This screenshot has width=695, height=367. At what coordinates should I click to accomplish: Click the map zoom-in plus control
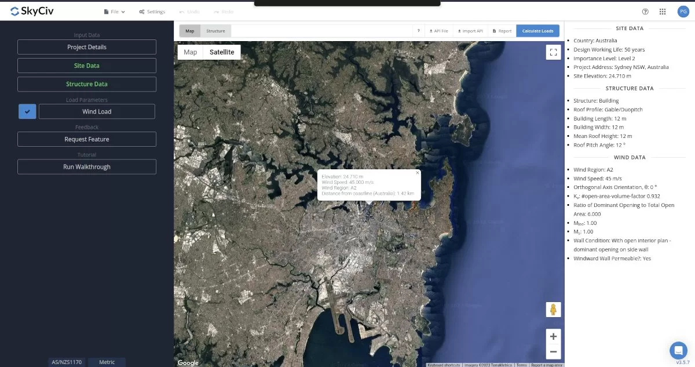[553, 336]
